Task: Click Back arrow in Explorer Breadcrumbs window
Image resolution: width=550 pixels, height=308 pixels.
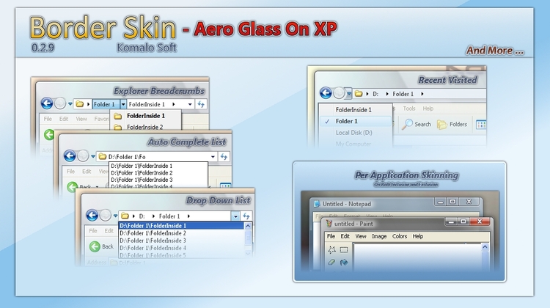Action: click(47, 103)
